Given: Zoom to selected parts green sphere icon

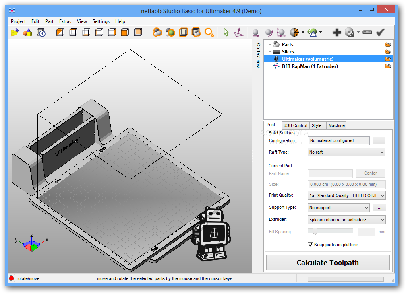Looking at the screenshot, I should (x=170, y=32).
